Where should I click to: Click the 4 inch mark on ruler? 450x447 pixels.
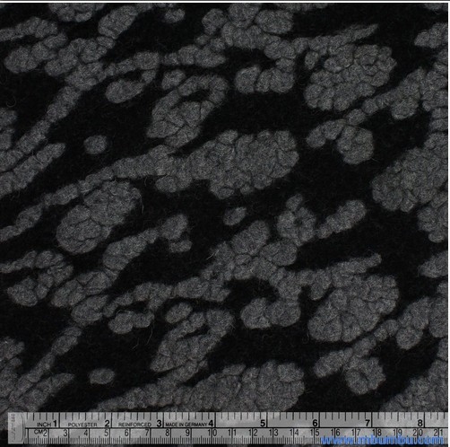point(211,424)
